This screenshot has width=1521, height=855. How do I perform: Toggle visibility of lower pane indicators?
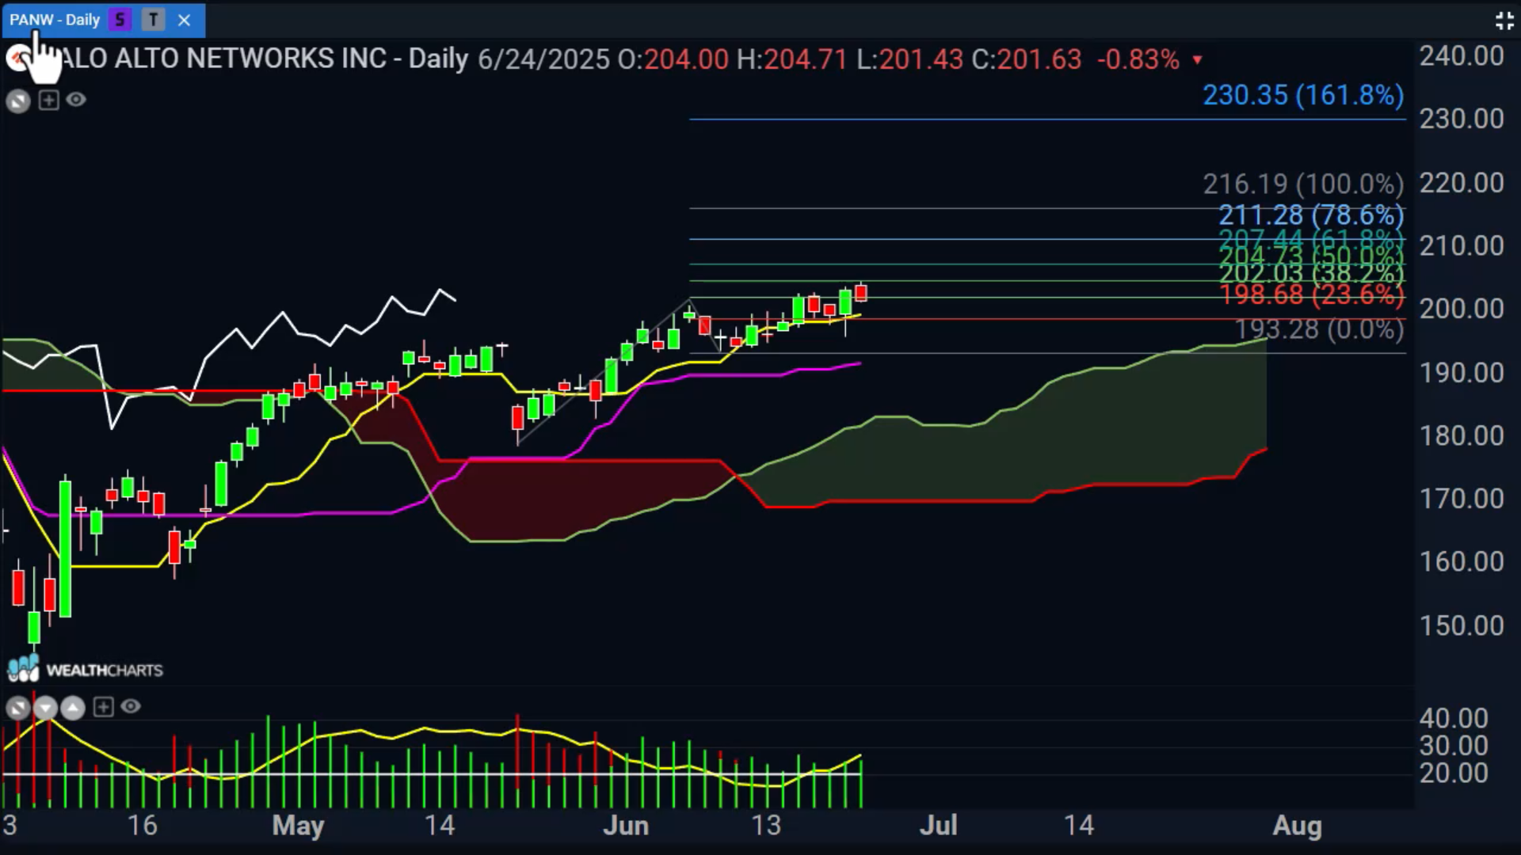click(x=131, y=706)
